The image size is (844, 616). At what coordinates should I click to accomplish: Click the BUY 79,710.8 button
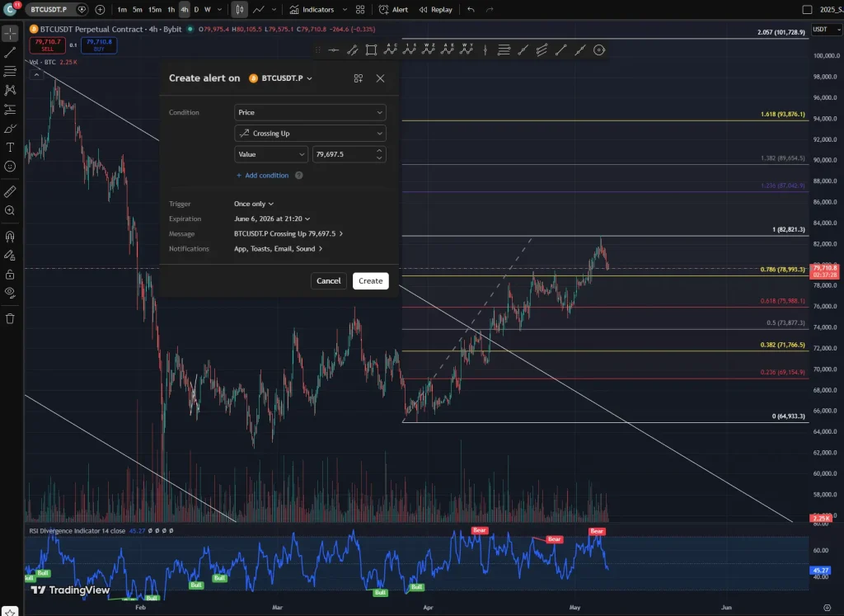[x=99, y=45]
